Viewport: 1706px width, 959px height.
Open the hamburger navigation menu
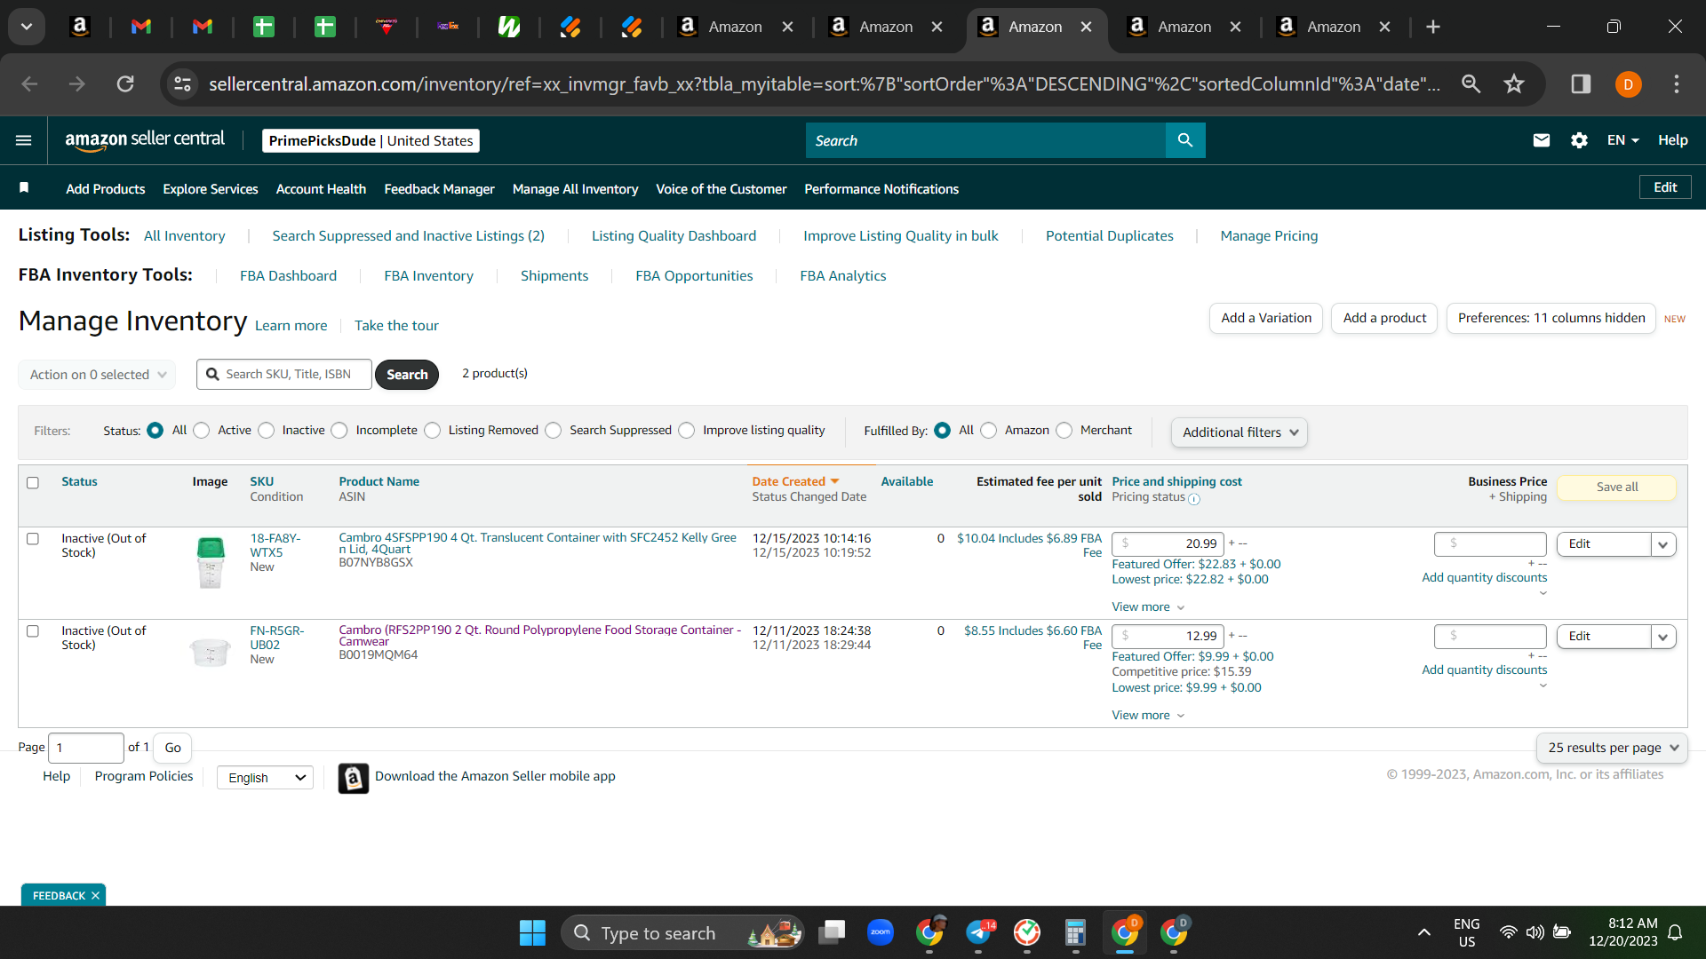tap(24, 140)
